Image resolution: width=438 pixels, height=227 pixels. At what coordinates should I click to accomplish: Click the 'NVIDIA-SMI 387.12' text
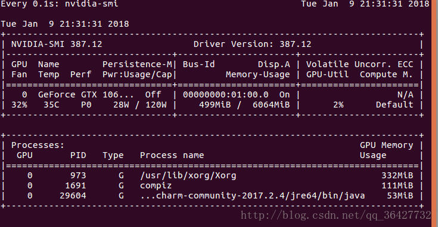[x=57, y=45]
